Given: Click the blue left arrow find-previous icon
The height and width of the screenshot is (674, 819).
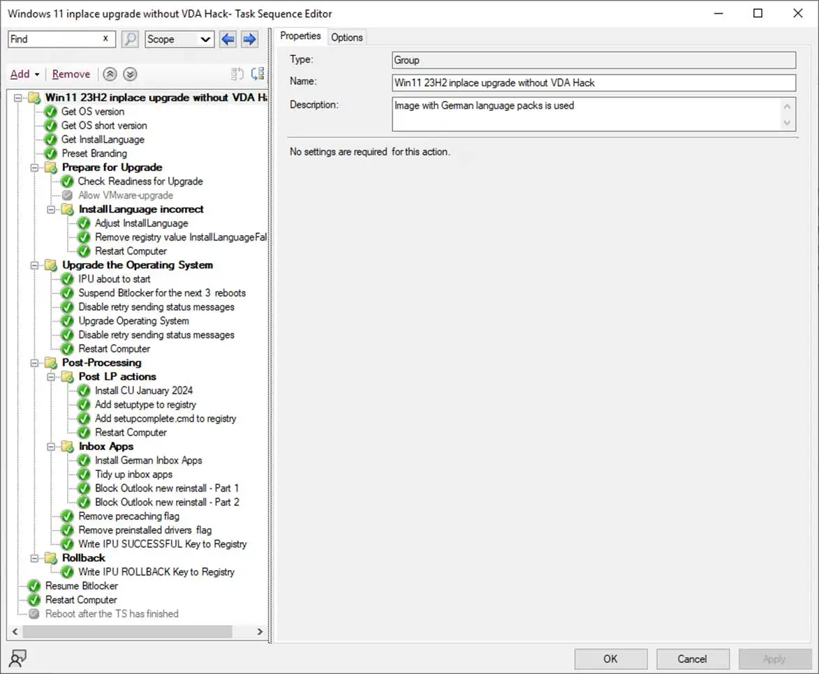Looking at the screenshot, I should (x=228, y=39).
